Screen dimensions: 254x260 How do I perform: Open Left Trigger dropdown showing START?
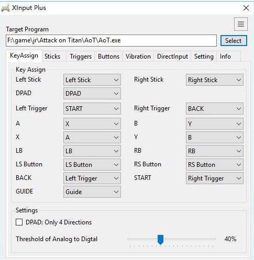(92, 109)
